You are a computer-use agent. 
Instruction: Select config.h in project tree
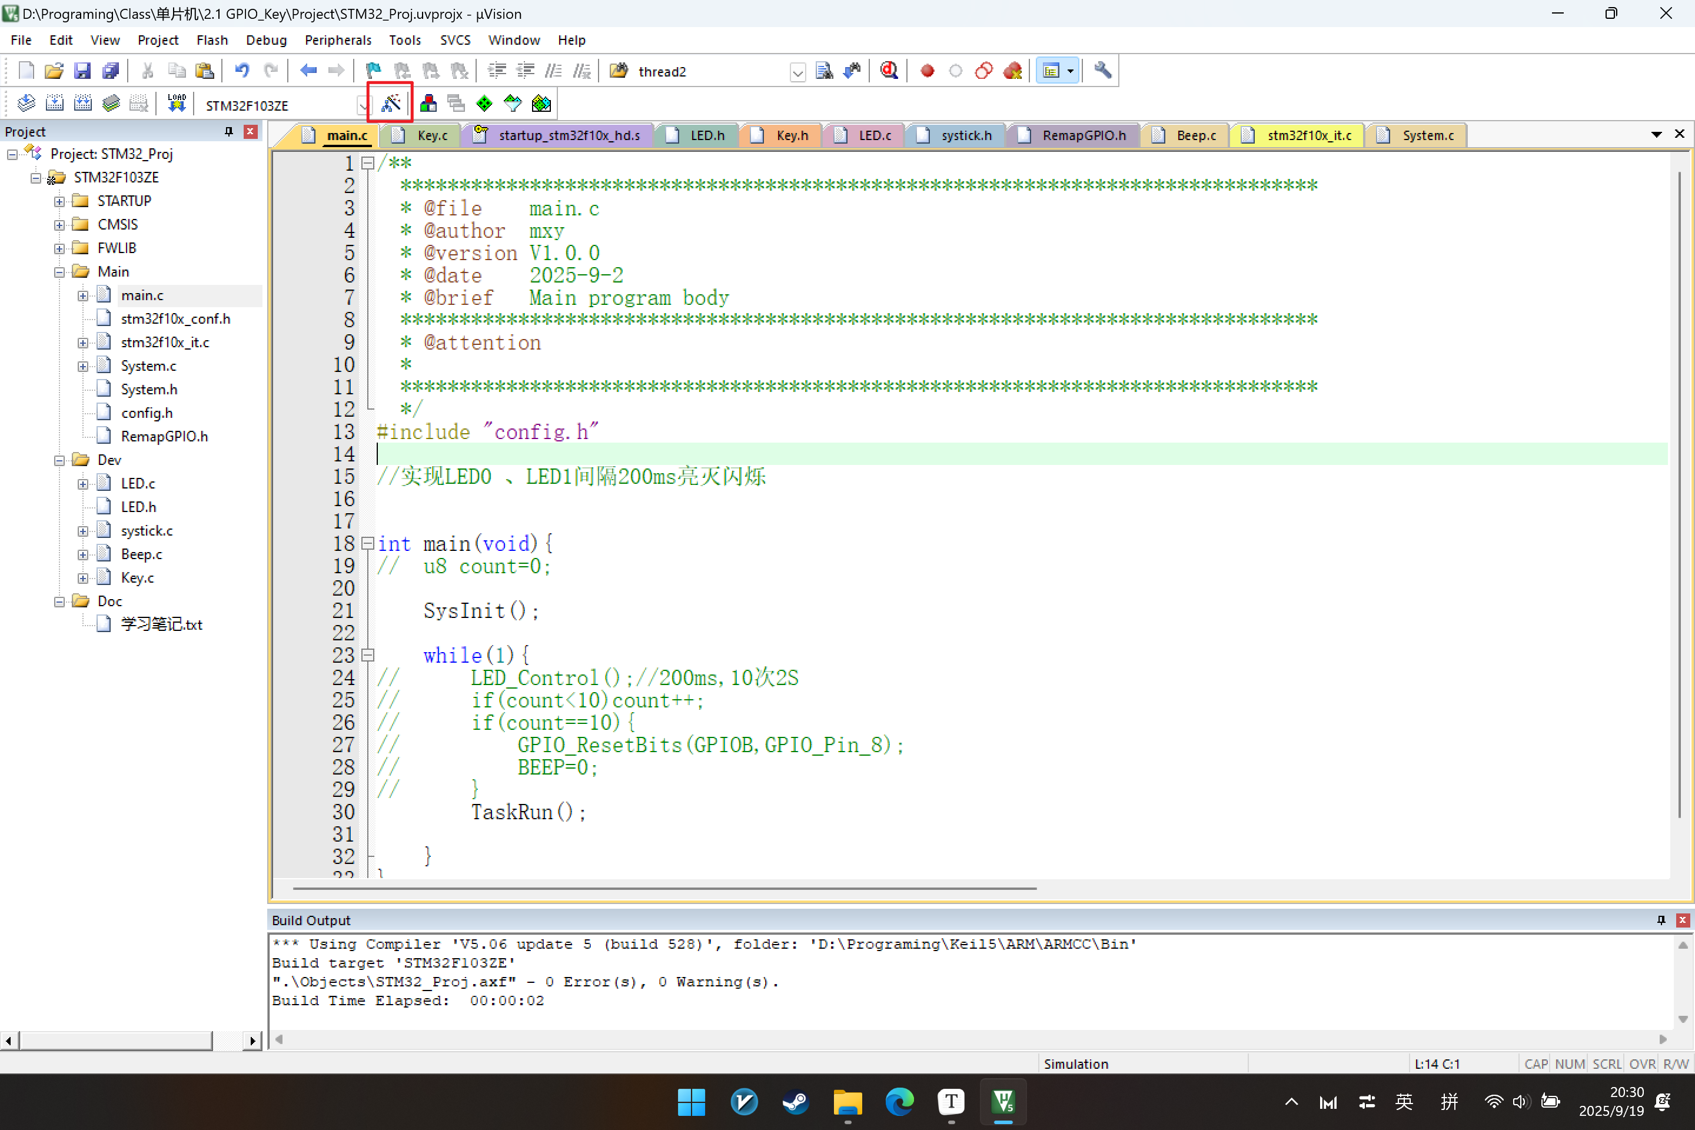point(147,413)
